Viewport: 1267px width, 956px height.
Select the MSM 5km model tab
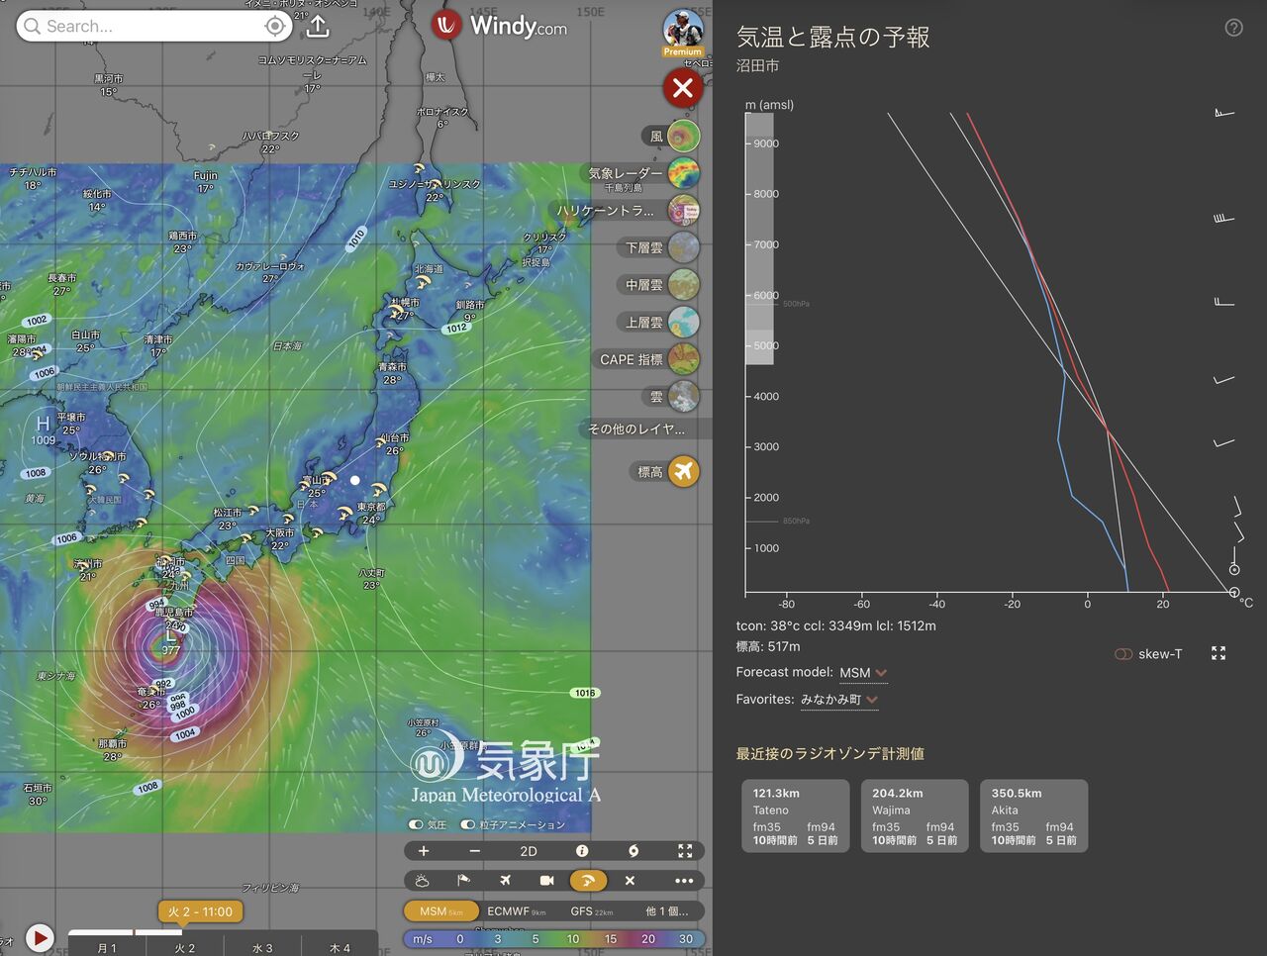441,910
